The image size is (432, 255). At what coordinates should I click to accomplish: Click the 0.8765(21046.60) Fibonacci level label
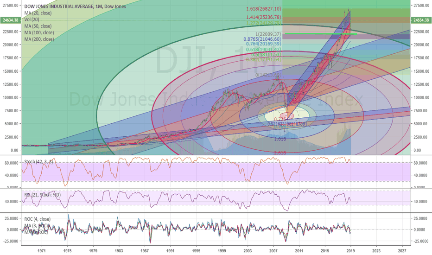tap(262, 39)
